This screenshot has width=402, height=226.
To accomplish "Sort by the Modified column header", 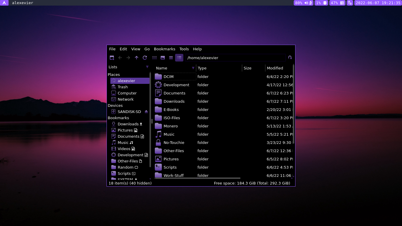I will [279, 68].
